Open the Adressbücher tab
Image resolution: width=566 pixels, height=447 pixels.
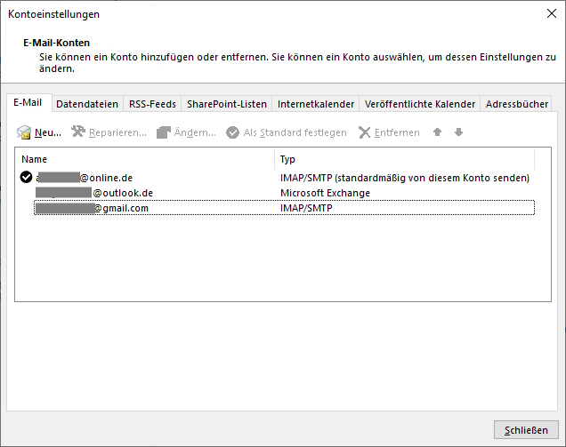516,104
